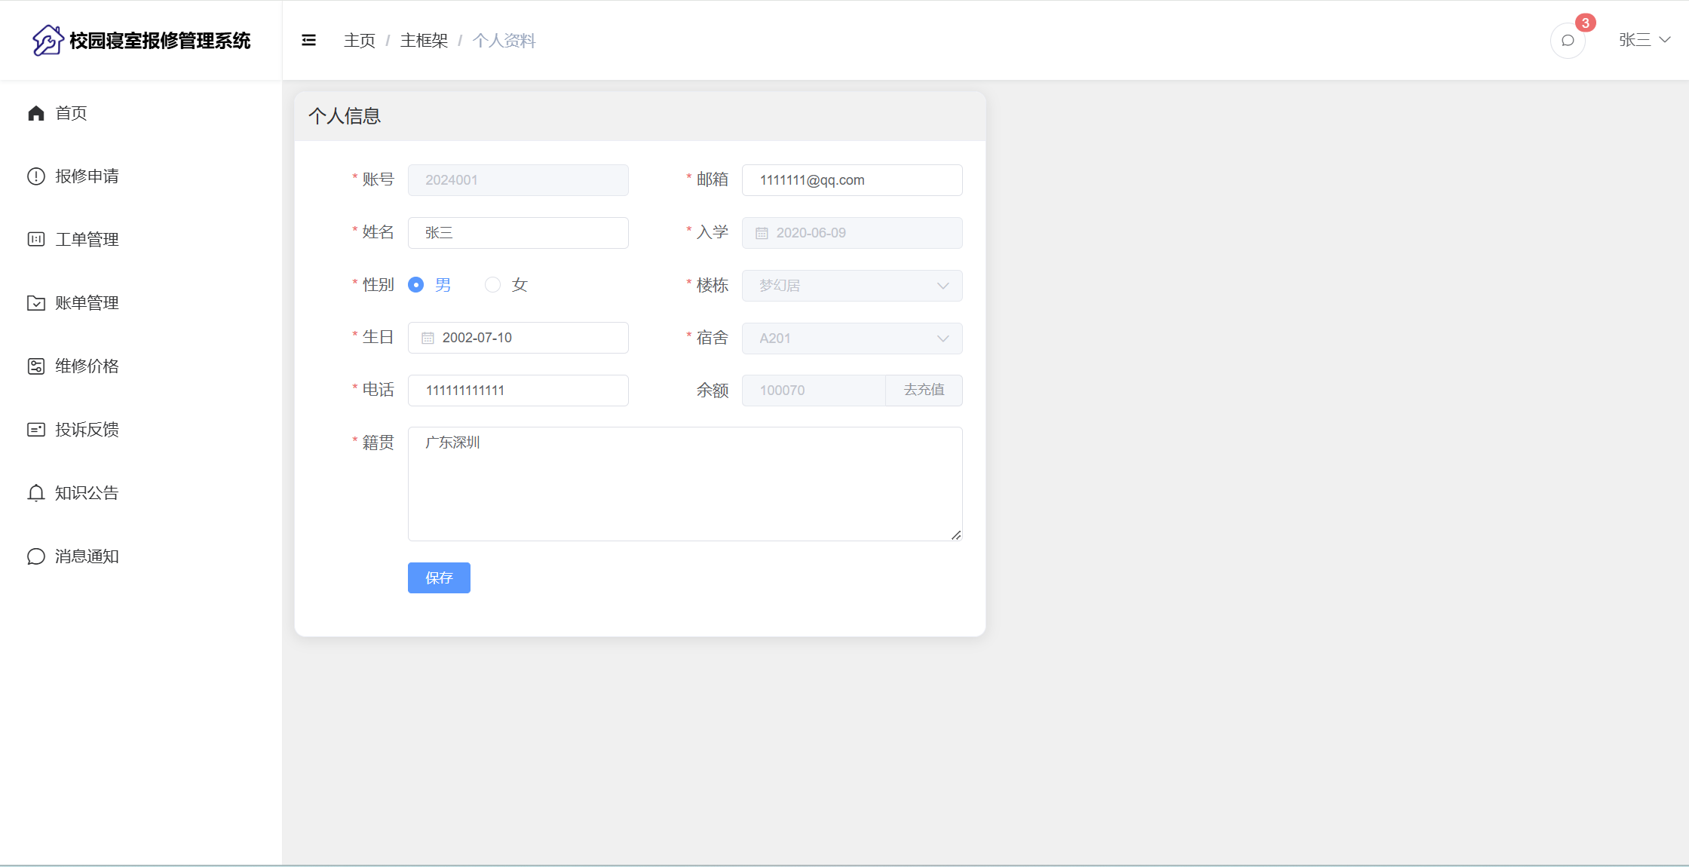The height and width of the screenshot is (867, 1689).
Task: Select the 男 radio button
Action: [x=415, y=285]
